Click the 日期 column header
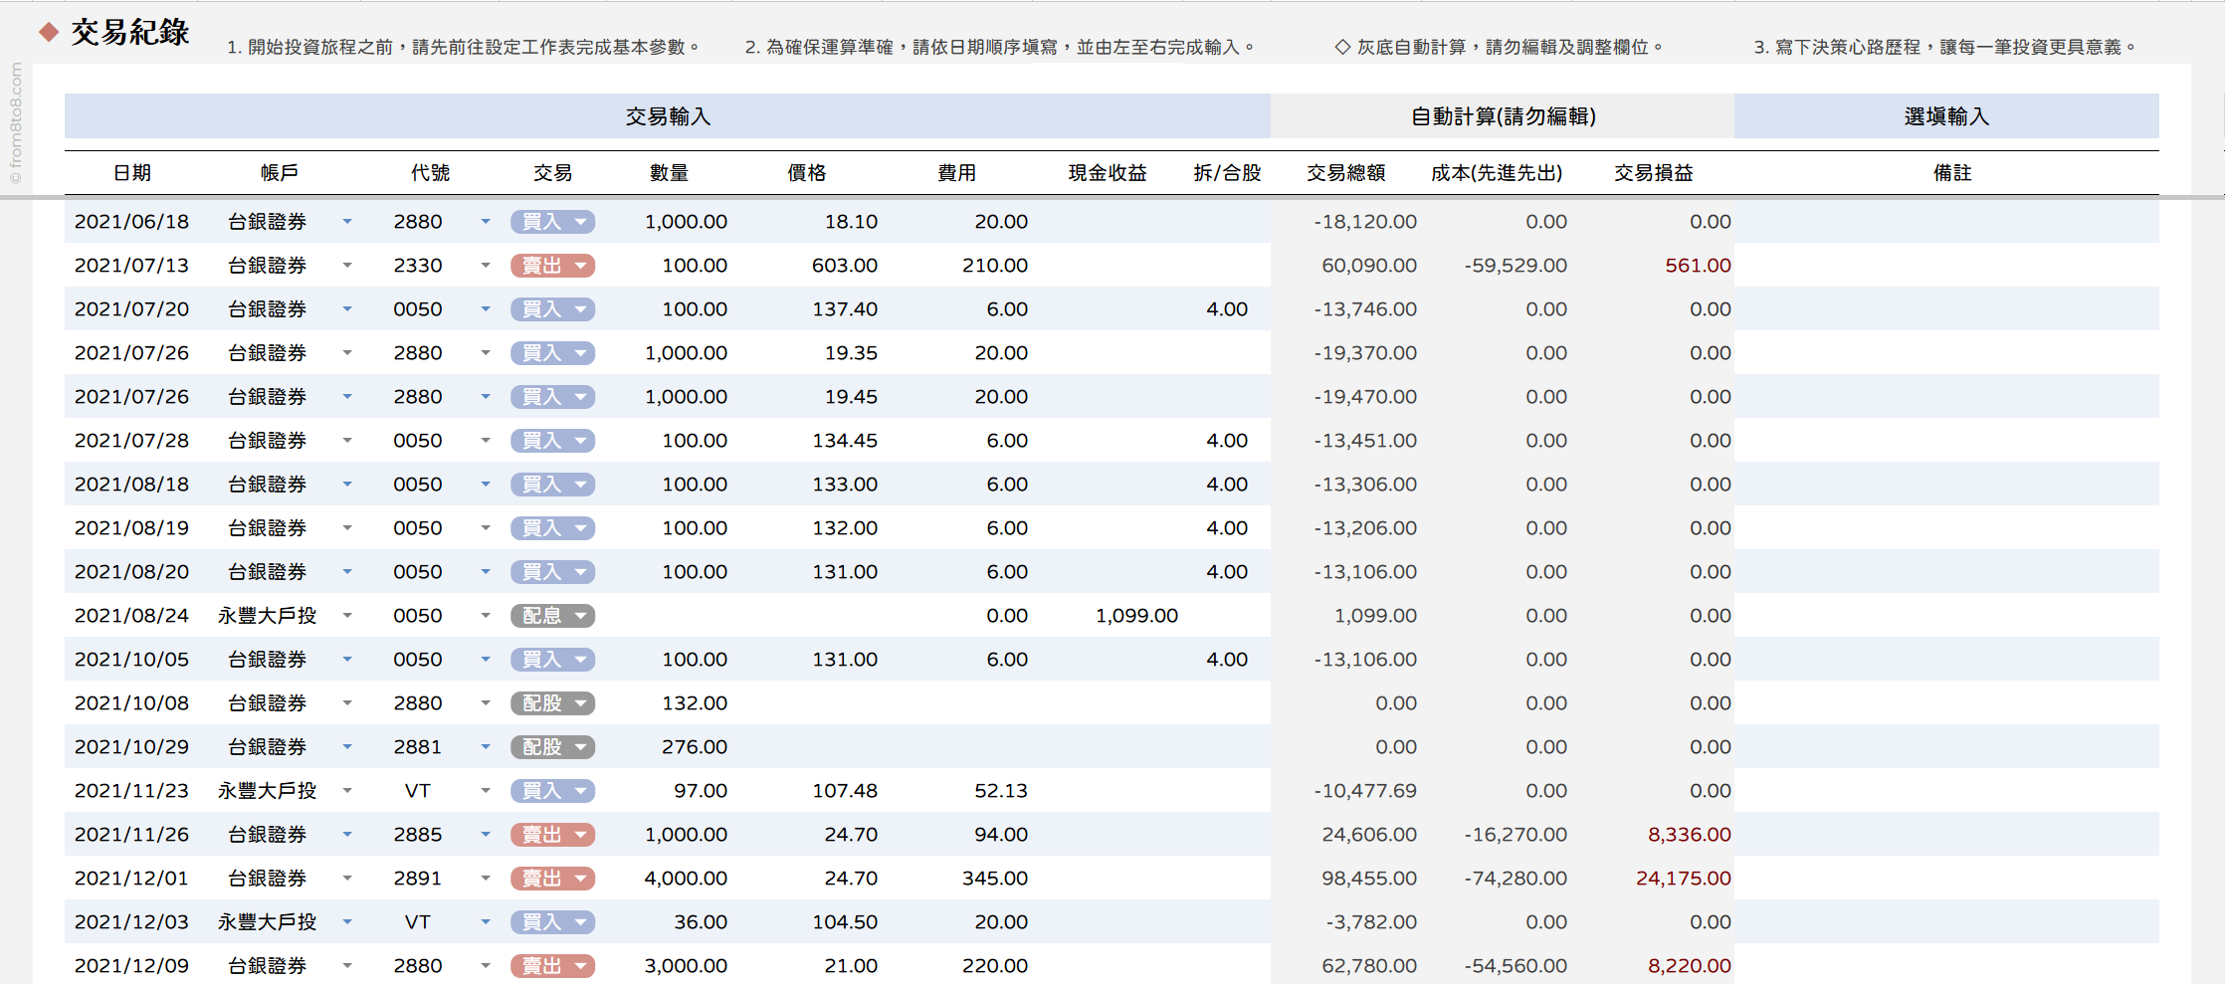2225x984 pixels. pyautogui.click(x=134, y=171)
